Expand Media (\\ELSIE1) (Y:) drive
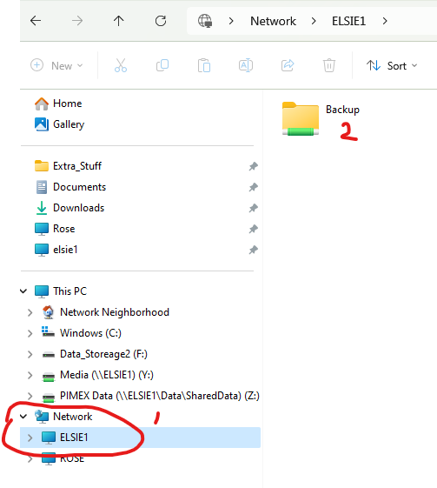The height and width of the screenshot is (488, 437). coord(30,375)
